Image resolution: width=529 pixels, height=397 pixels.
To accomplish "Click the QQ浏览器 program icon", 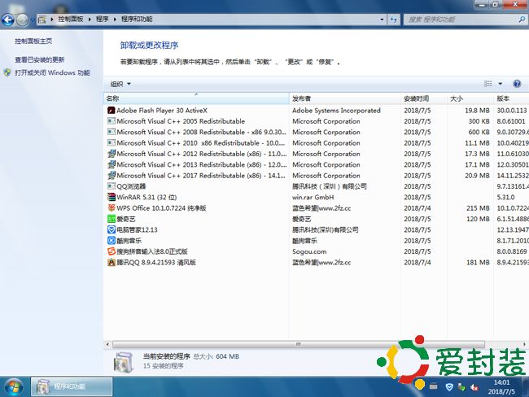I will pyautogui.click(x=111, y=185).
